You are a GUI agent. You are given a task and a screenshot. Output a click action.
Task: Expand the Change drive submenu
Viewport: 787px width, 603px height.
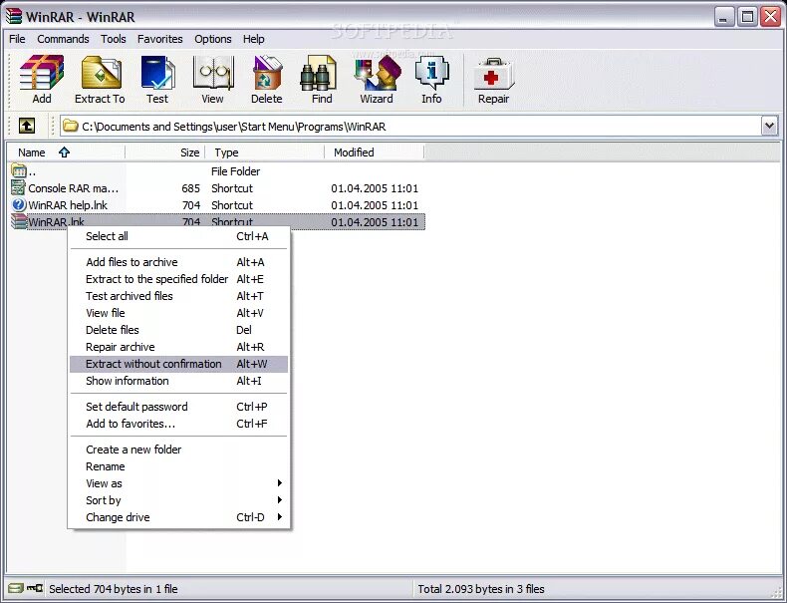tap(280, 517)
